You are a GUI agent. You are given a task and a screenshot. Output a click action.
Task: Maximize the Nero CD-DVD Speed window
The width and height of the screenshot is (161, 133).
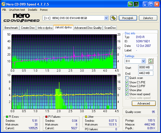151,4
